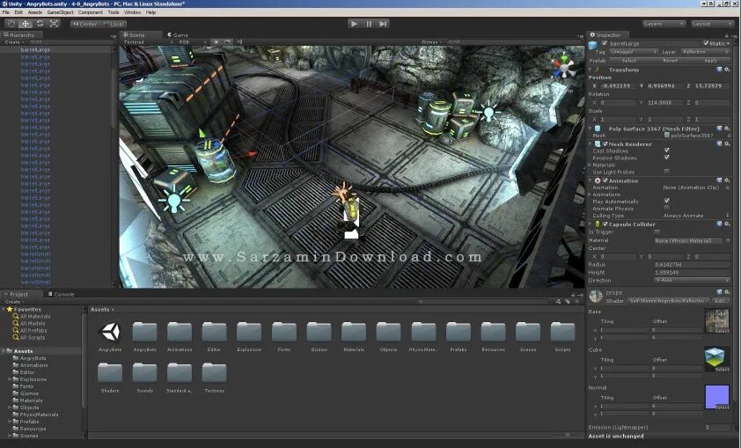Click the Prefab Apply button

coord(711,61)
